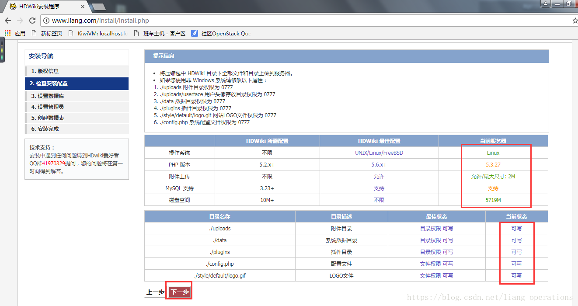Click the address bar URL field

tap(306, 21)
